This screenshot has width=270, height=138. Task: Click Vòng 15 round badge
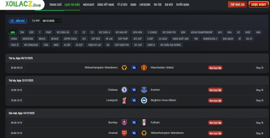(260, 68)
